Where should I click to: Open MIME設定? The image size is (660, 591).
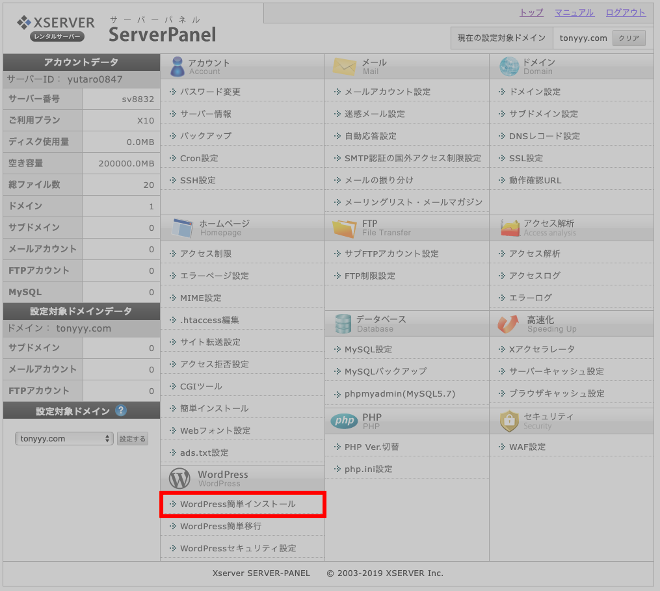tap(200, 298)
